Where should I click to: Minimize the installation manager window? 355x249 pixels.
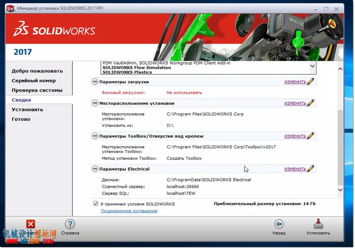pos(316,9)
